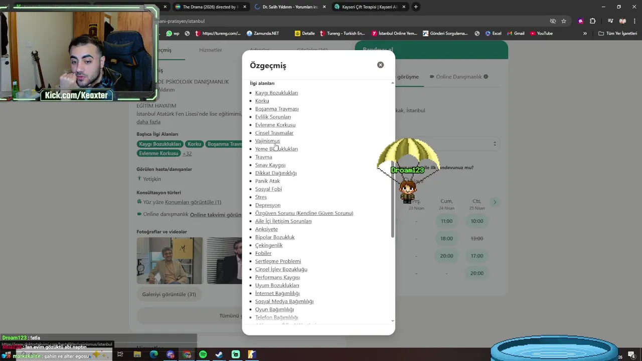Open the İnternet Bağımlılığı link
The image size is (642, 361).
pyautogui.click(x=277, y=293)
